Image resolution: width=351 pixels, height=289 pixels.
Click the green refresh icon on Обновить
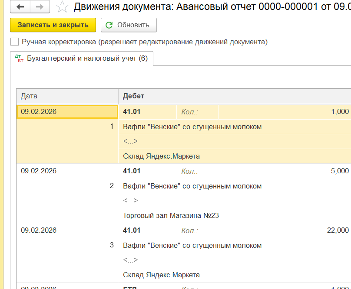click(109, 25)
